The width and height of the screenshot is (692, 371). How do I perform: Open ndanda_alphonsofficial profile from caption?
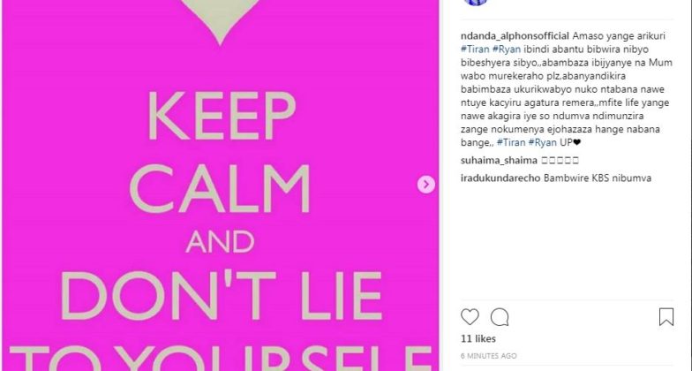click(515, 35)
